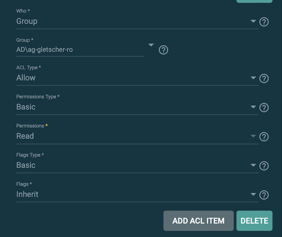Select the Allow ACL type value

26,78
